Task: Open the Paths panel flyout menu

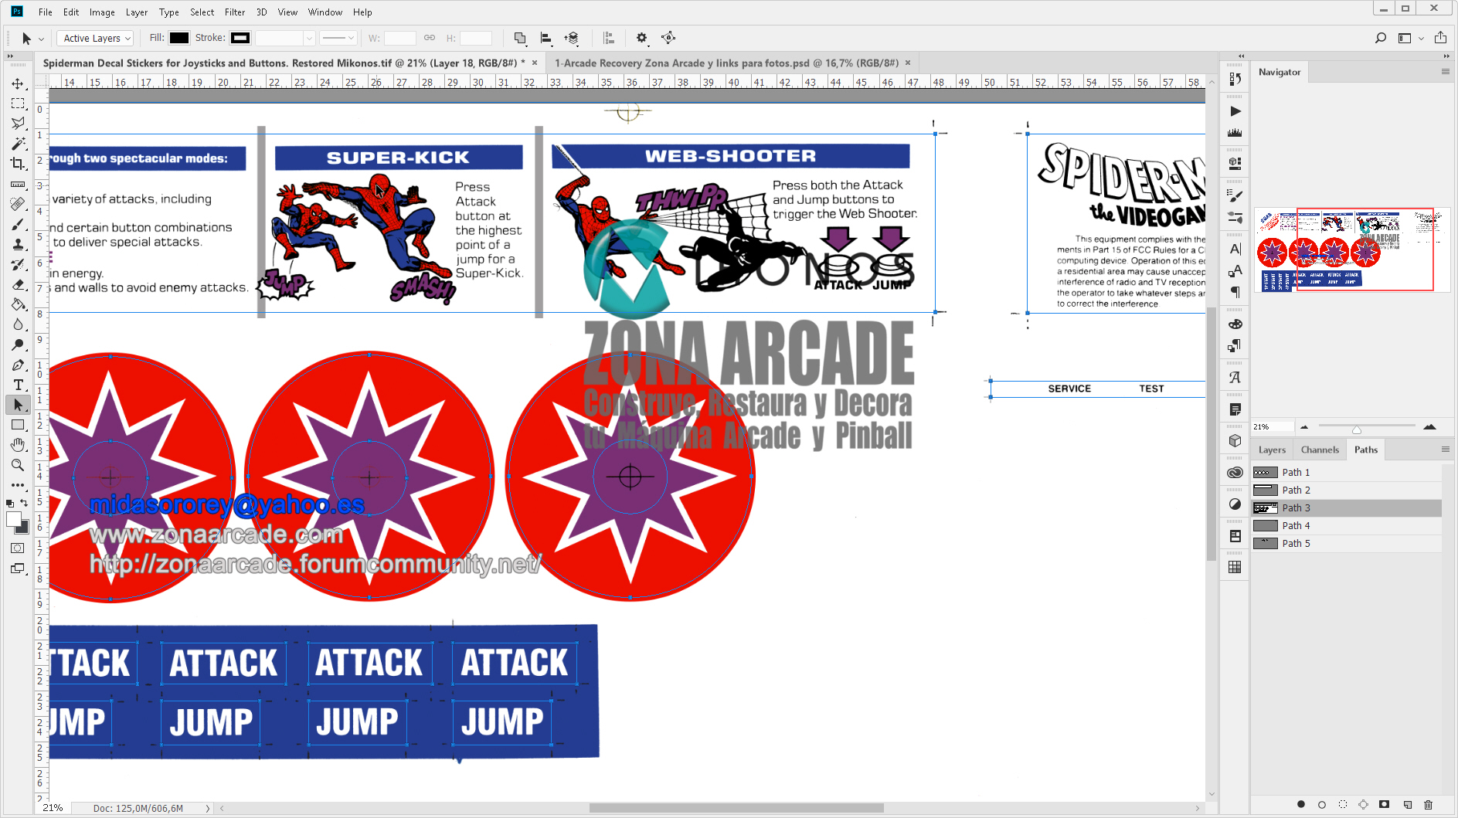Action: pyautogui.click(x=1443, y=449)
